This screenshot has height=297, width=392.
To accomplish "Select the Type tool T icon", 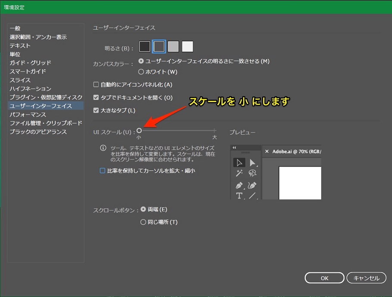I will [239, 196].
